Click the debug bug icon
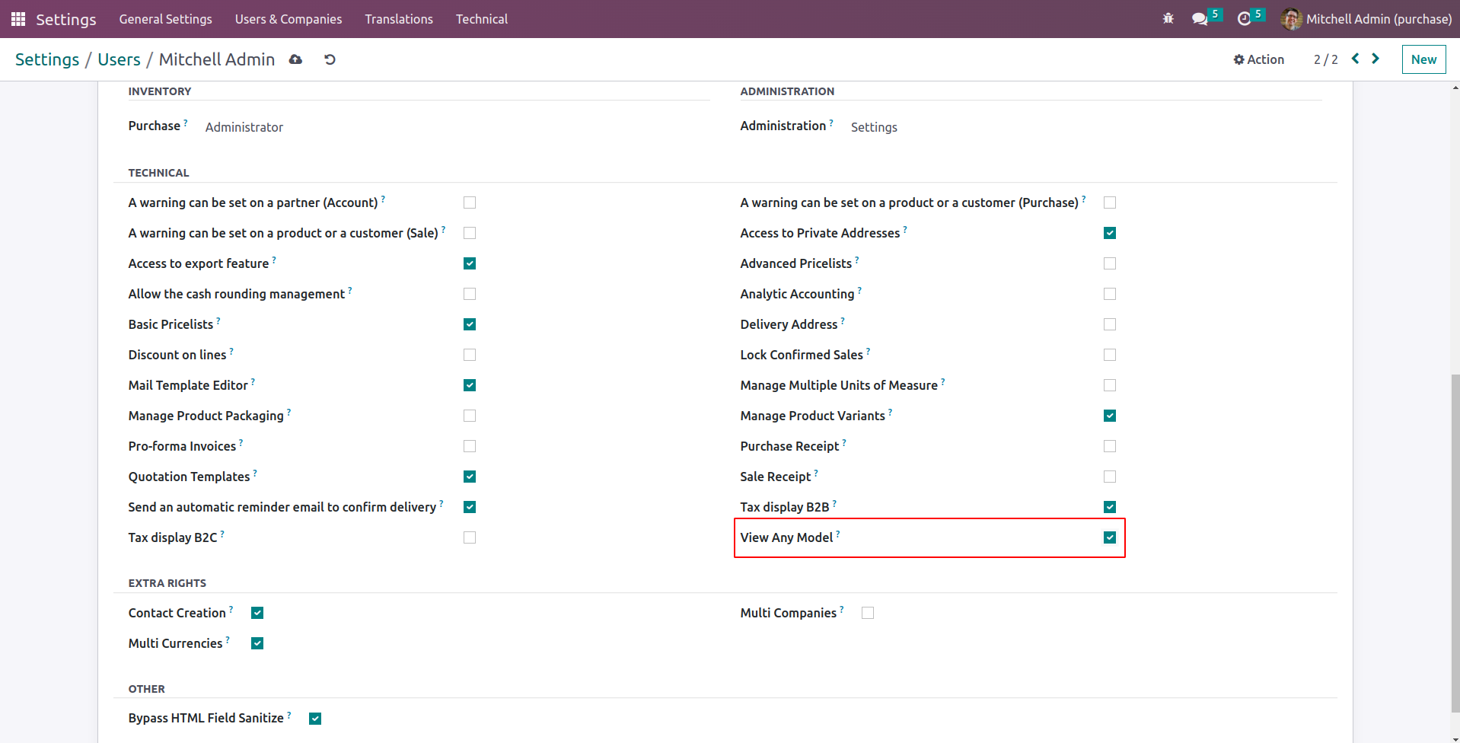The image size is (1460, 743). tap(1168, 19)
